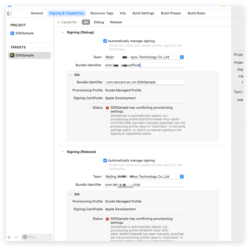249x247 pixels.
Task: Collapse the Signing (Release) section
Action: pos(63,152)
